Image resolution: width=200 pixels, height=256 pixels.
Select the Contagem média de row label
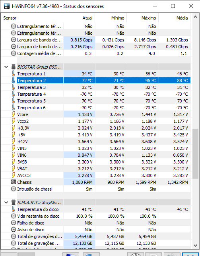39,53
